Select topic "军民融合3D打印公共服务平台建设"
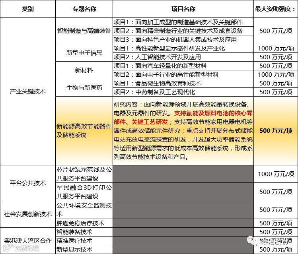The width and height of the screenshot is (298, 254). click(84, 192)
